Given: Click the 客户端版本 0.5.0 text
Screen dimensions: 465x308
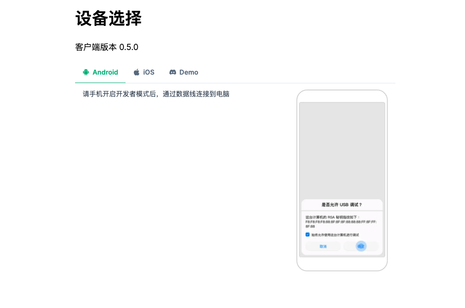Looking at the screenshot, I should pos(107,47).
